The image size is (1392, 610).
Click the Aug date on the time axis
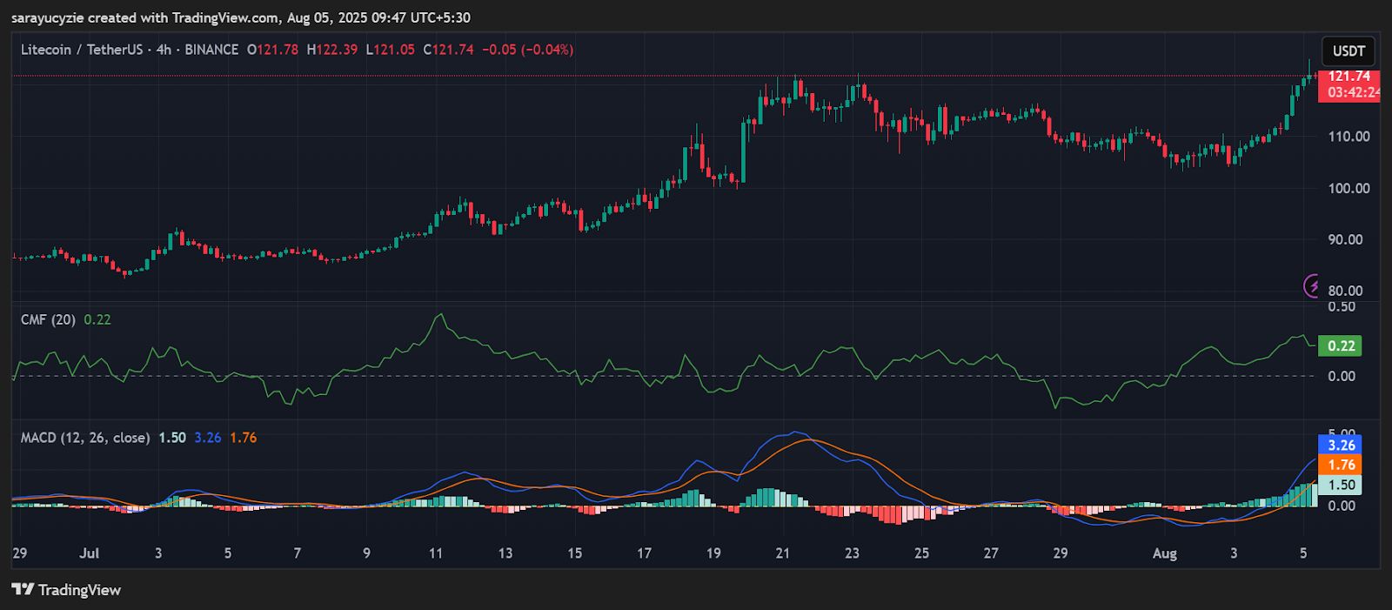tap(1164, 553)
